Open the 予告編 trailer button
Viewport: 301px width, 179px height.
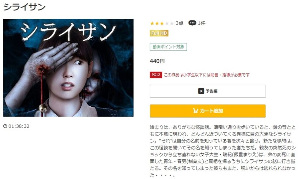point(208,91)
